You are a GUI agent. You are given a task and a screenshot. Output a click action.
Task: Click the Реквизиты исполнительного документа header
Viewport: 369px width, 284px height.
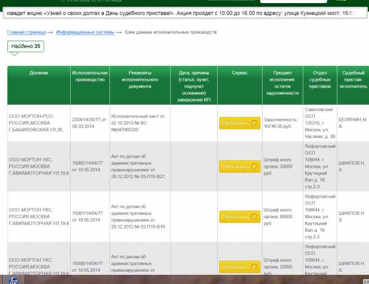click(x=140, y=85)
